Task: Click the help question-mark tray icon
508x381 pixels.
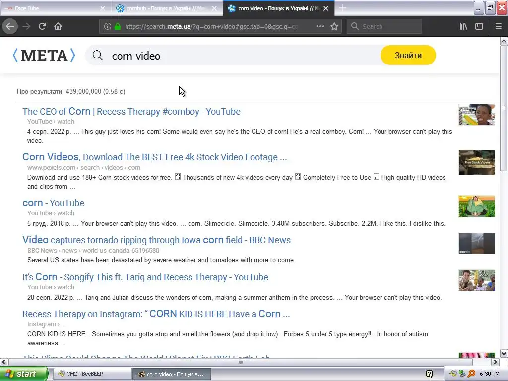Action: (429, 374)
